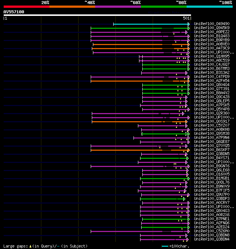This screenshot has height=249, width=236.
Task: Click the arrowhead ending the B3S3A2 alignment
Action: (187, 73)
